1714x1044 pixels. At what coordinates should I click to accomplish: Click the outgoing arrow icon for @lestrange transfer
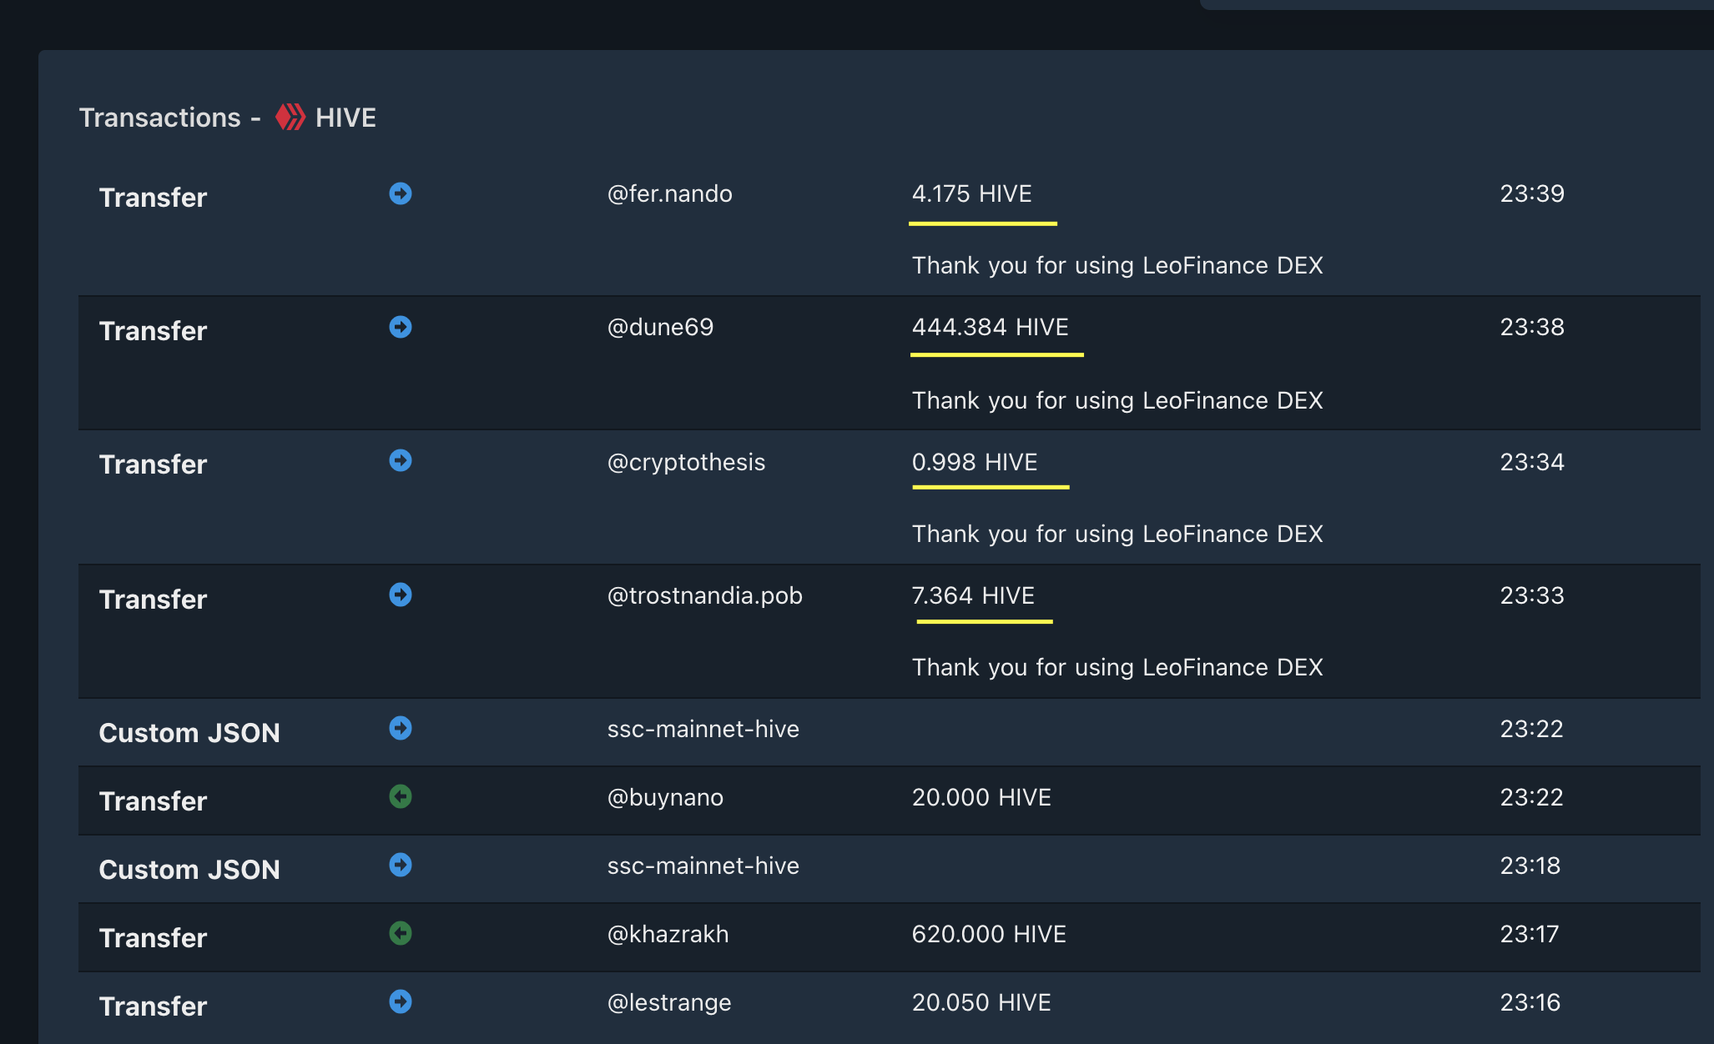pos(401,1001)
